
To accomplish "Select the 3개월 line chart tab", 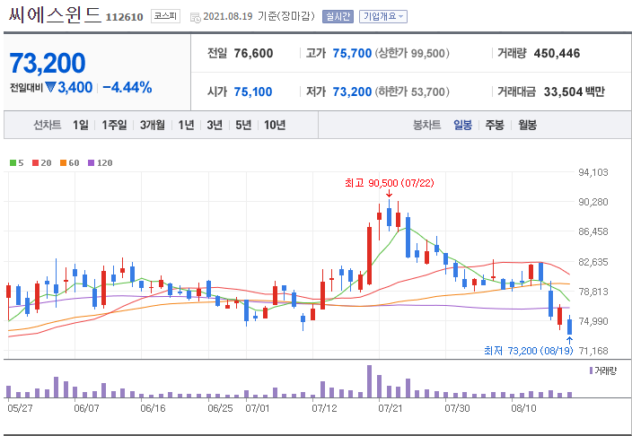I will pyautogui.click(x=153, y=125).
